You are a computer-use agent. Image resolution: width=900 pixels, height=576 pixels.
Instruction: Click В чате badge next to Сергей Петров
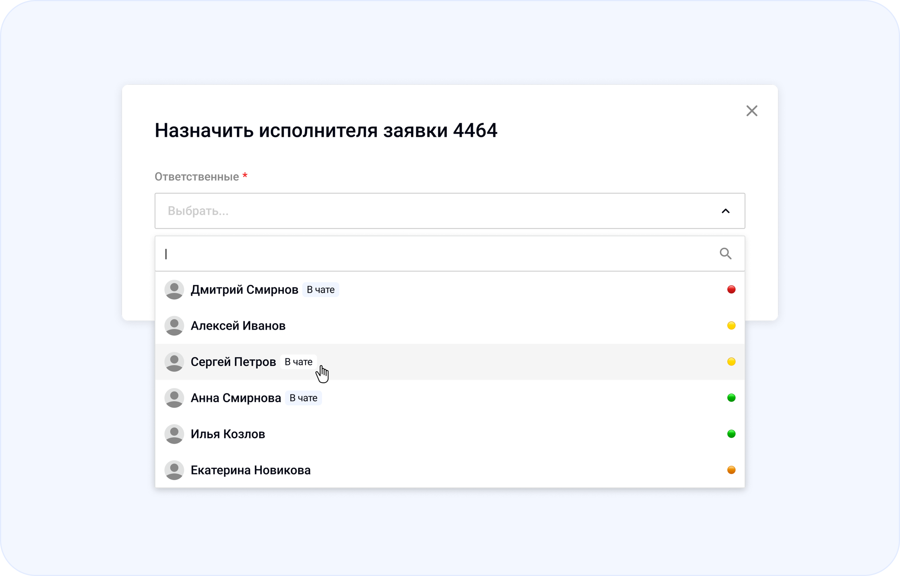(298, 362)
